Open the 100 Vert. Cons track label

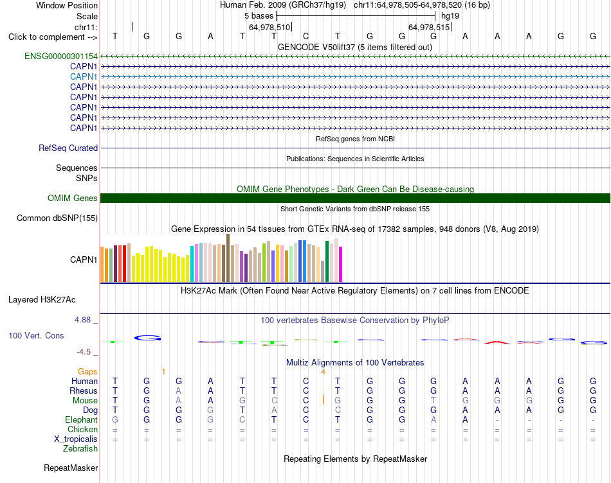[x=36, y=335]
